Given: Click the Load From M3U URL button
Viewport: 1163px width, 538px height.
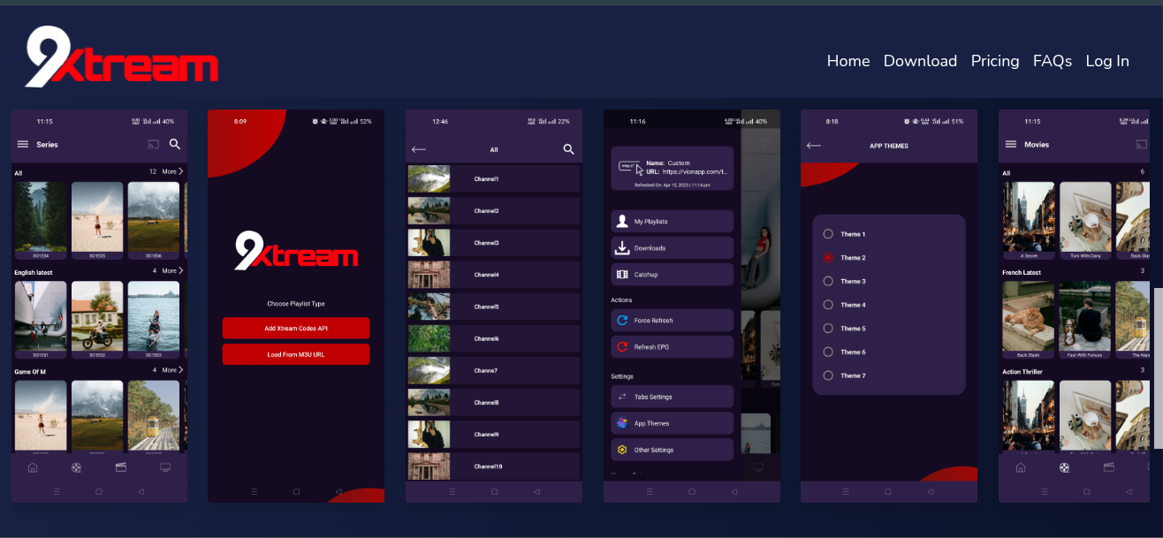Looking at the screenshot, I should 296,354.
